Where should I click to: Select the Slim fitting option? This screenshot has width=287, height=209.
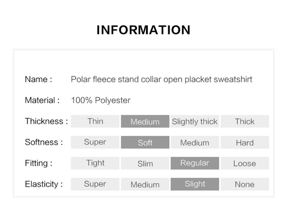(x=145, y=163)
